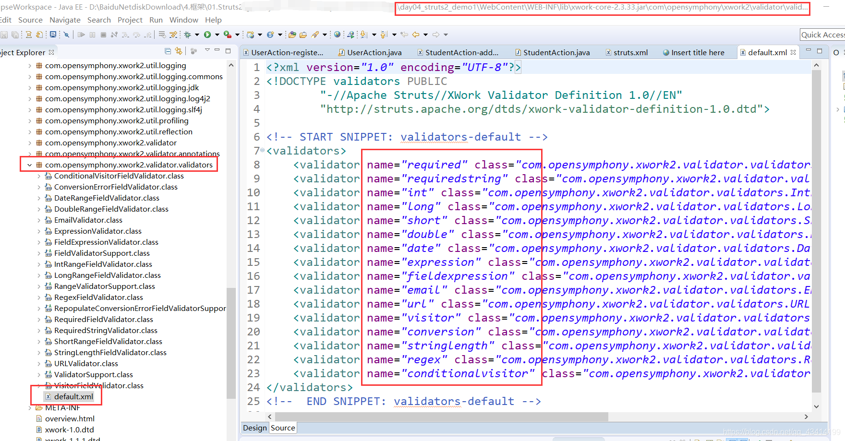Switch to the UserAction.java editor tab

point(370,52)
